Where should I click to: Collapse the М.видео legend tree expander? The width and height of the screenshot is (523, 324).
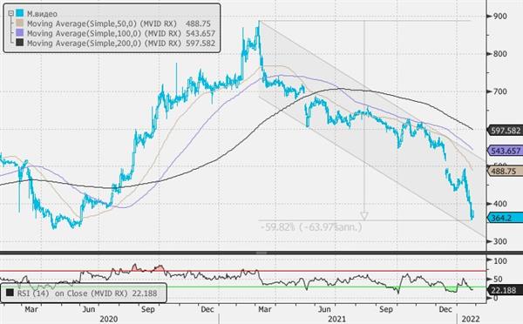pos(10,13)
